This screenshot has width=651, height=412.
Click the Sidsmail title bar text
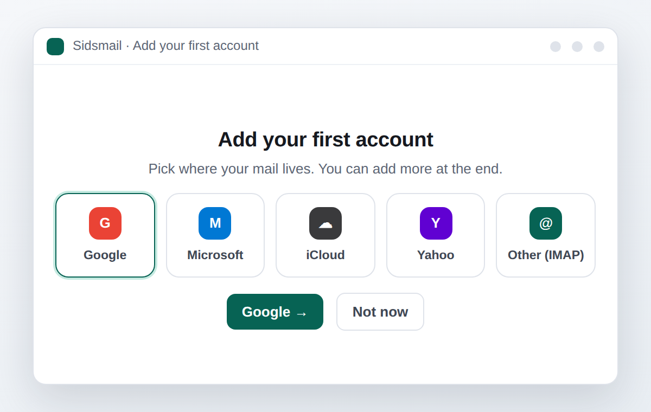[x=165, y=46]
